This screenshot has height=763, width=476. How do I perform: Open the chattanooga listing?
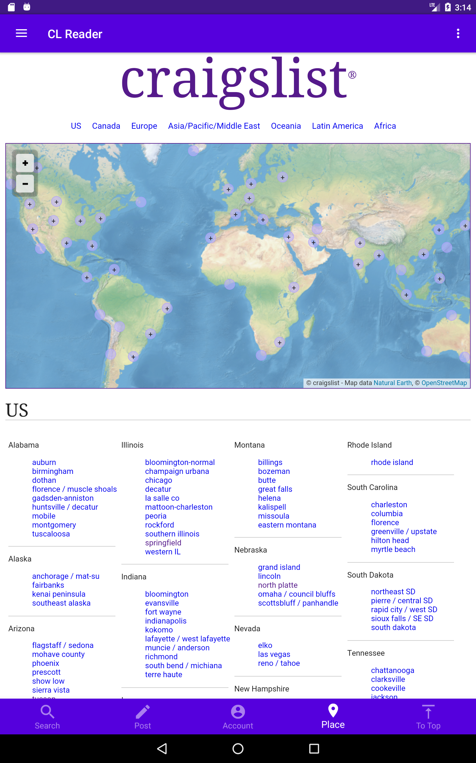click(393, 670)
